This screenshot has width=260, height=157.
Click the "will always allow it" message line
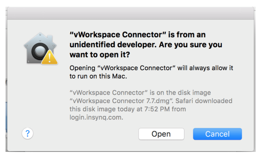coord(151,68)
